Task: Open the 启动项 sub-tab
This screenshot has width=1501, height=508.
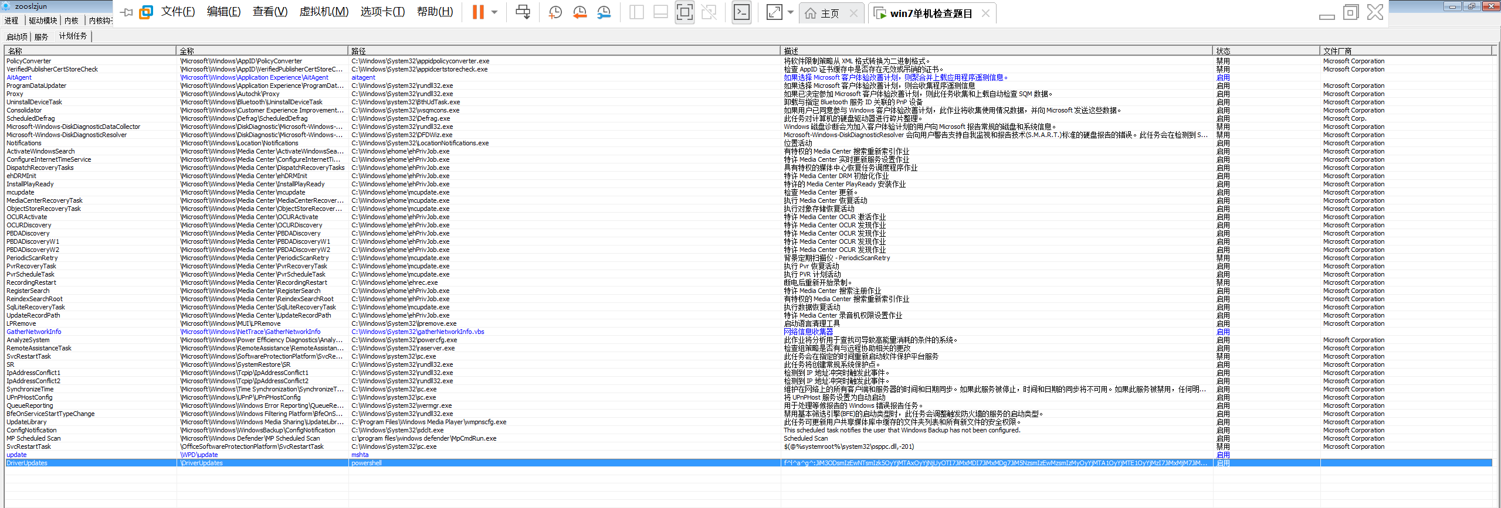Action: pyautogui.click(x=16, y=37)
